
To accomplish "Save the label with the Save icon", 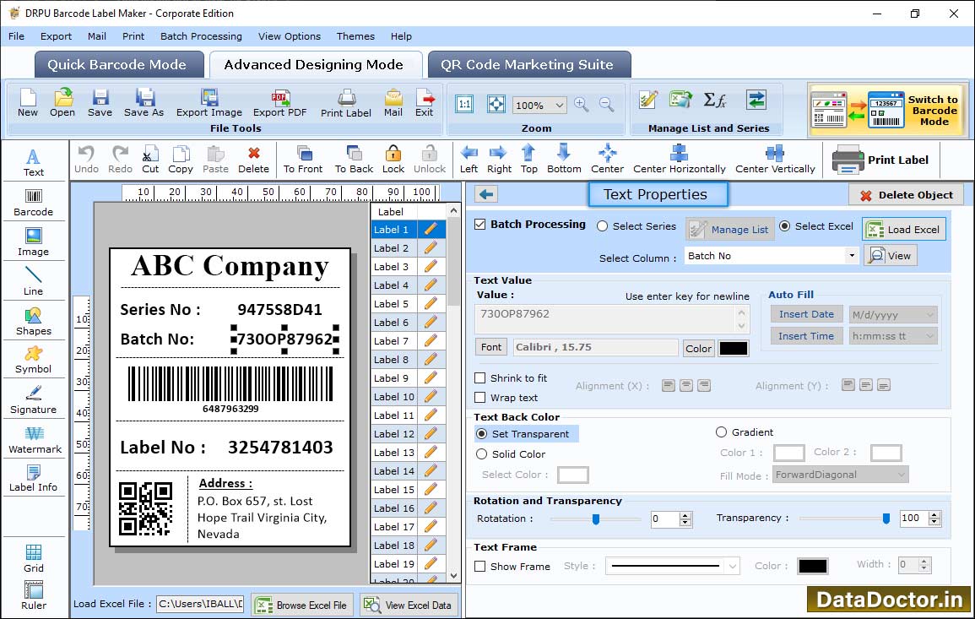I will (100, 103).
